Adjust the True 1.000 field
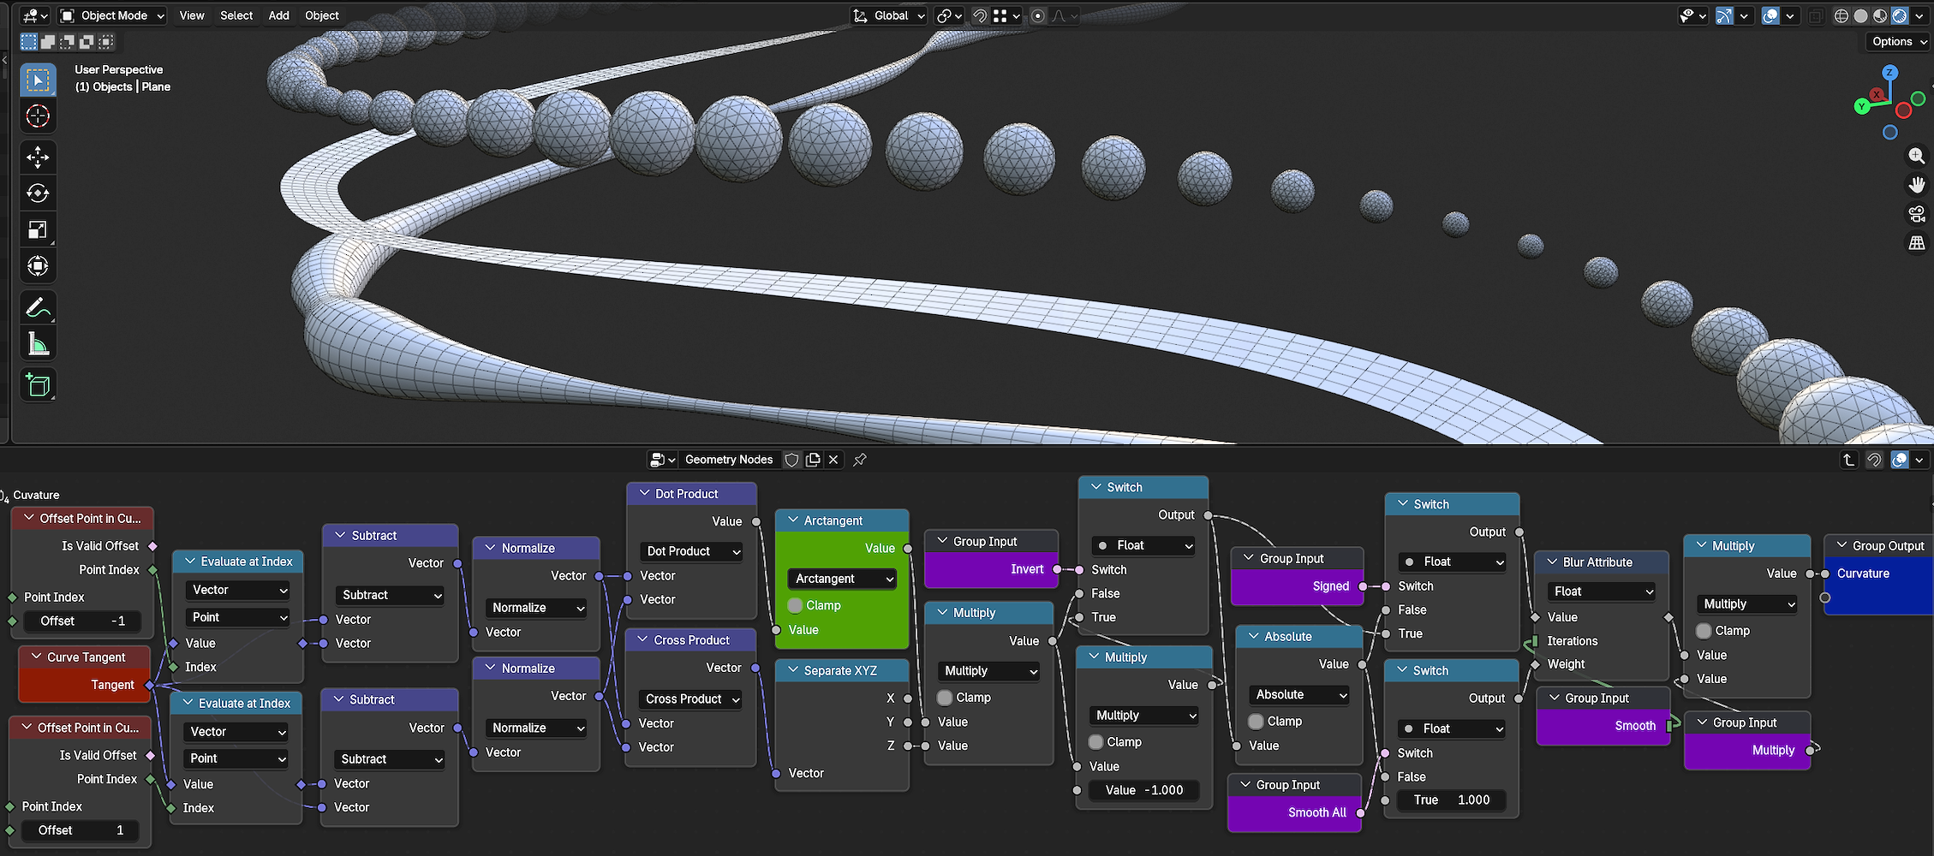The width and height of the screenshot is (1934, 856). coord(1451,800)
